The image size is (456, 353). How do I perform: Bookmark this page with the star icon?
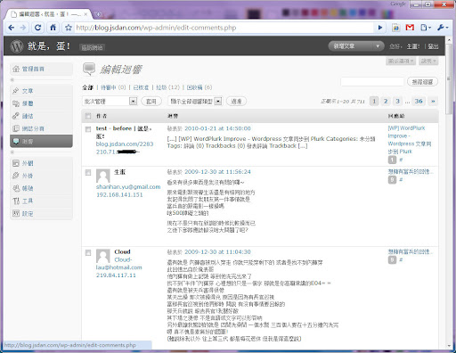coord(69,28)
